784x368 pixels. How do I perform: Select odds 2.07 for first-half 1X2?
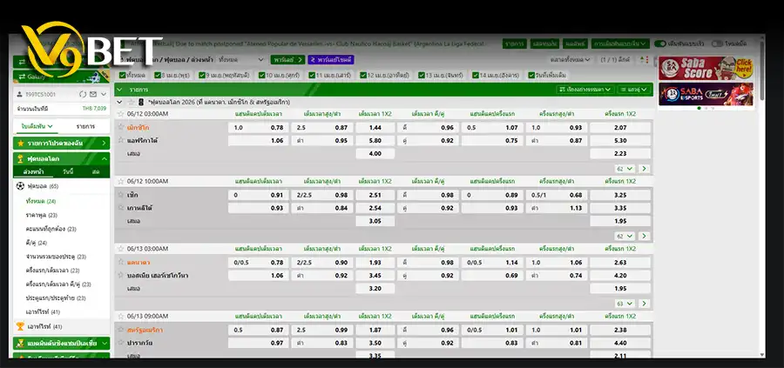tap(619, 127)
